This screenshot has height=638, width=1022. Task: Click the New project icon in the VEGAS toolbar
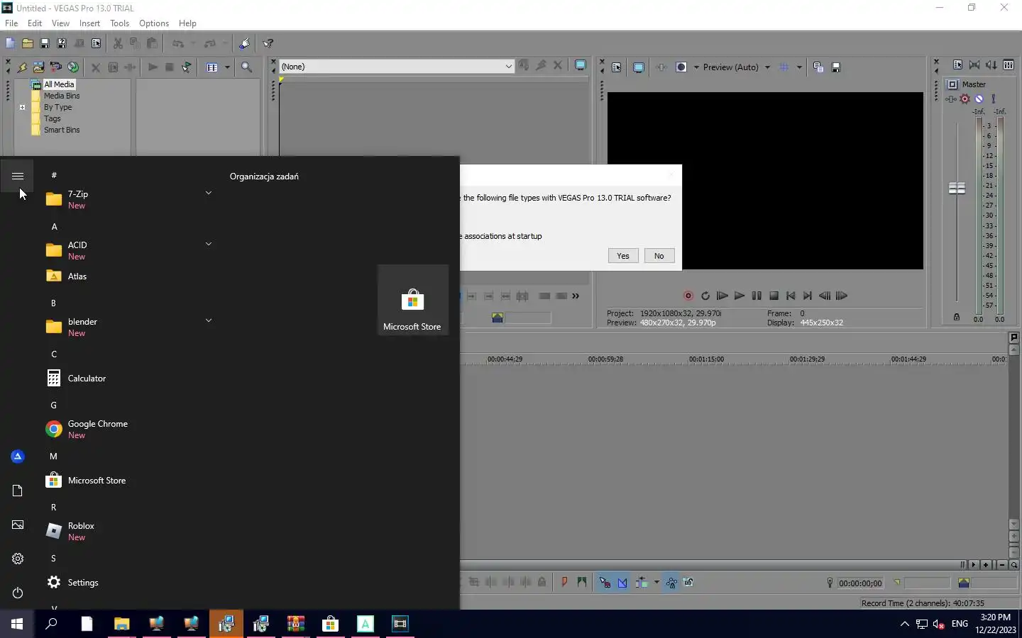click(10, 43)
